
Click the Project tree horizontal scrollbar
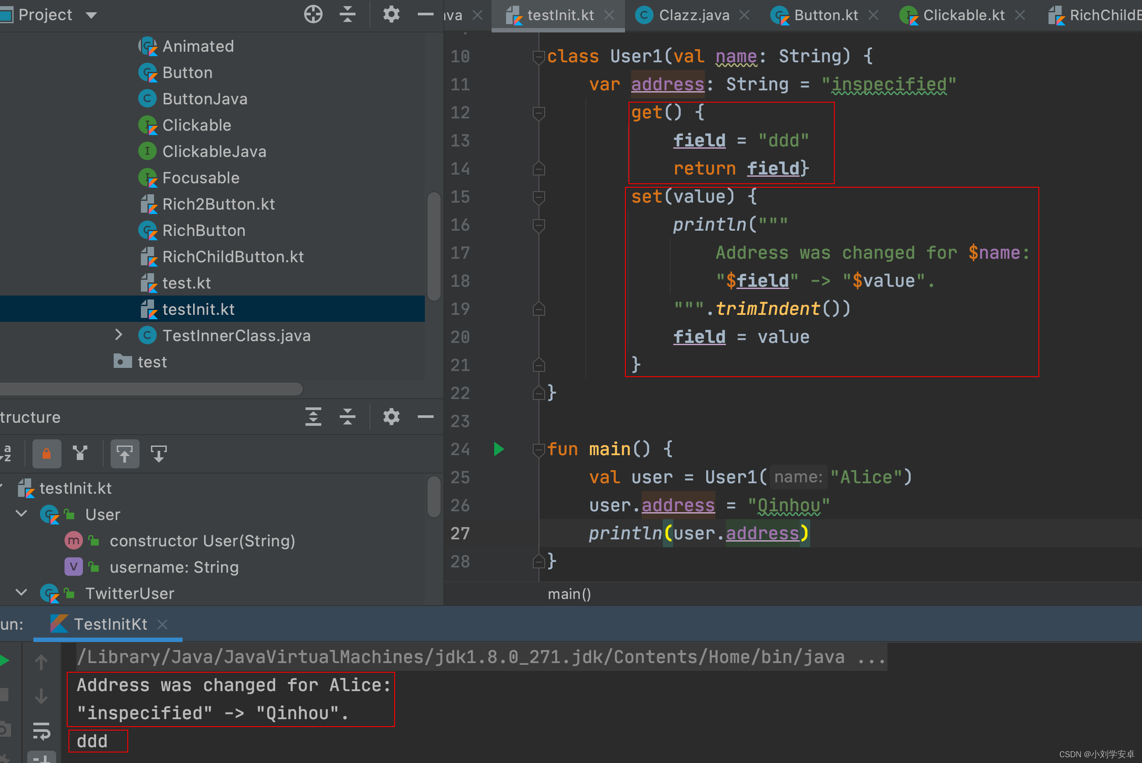(x=151, y=389)
